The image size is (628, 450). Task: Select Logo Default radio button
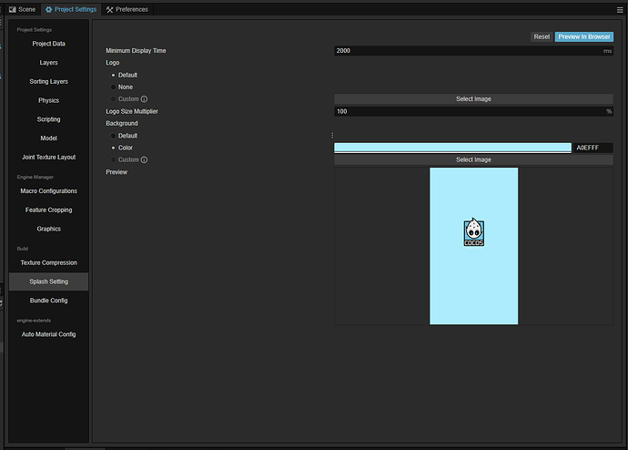(x=114, y=75)
